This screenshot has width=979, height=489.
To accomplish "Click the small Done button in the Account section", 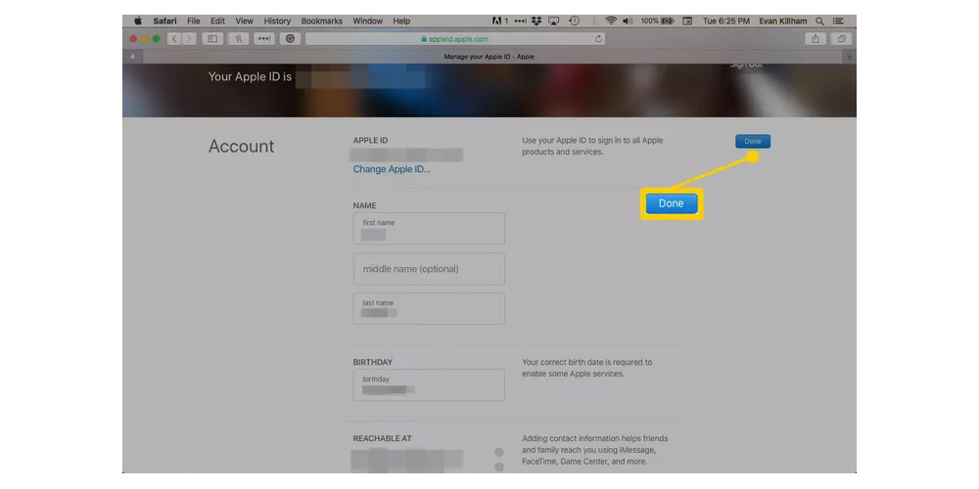I will click(x=752, y=142).
